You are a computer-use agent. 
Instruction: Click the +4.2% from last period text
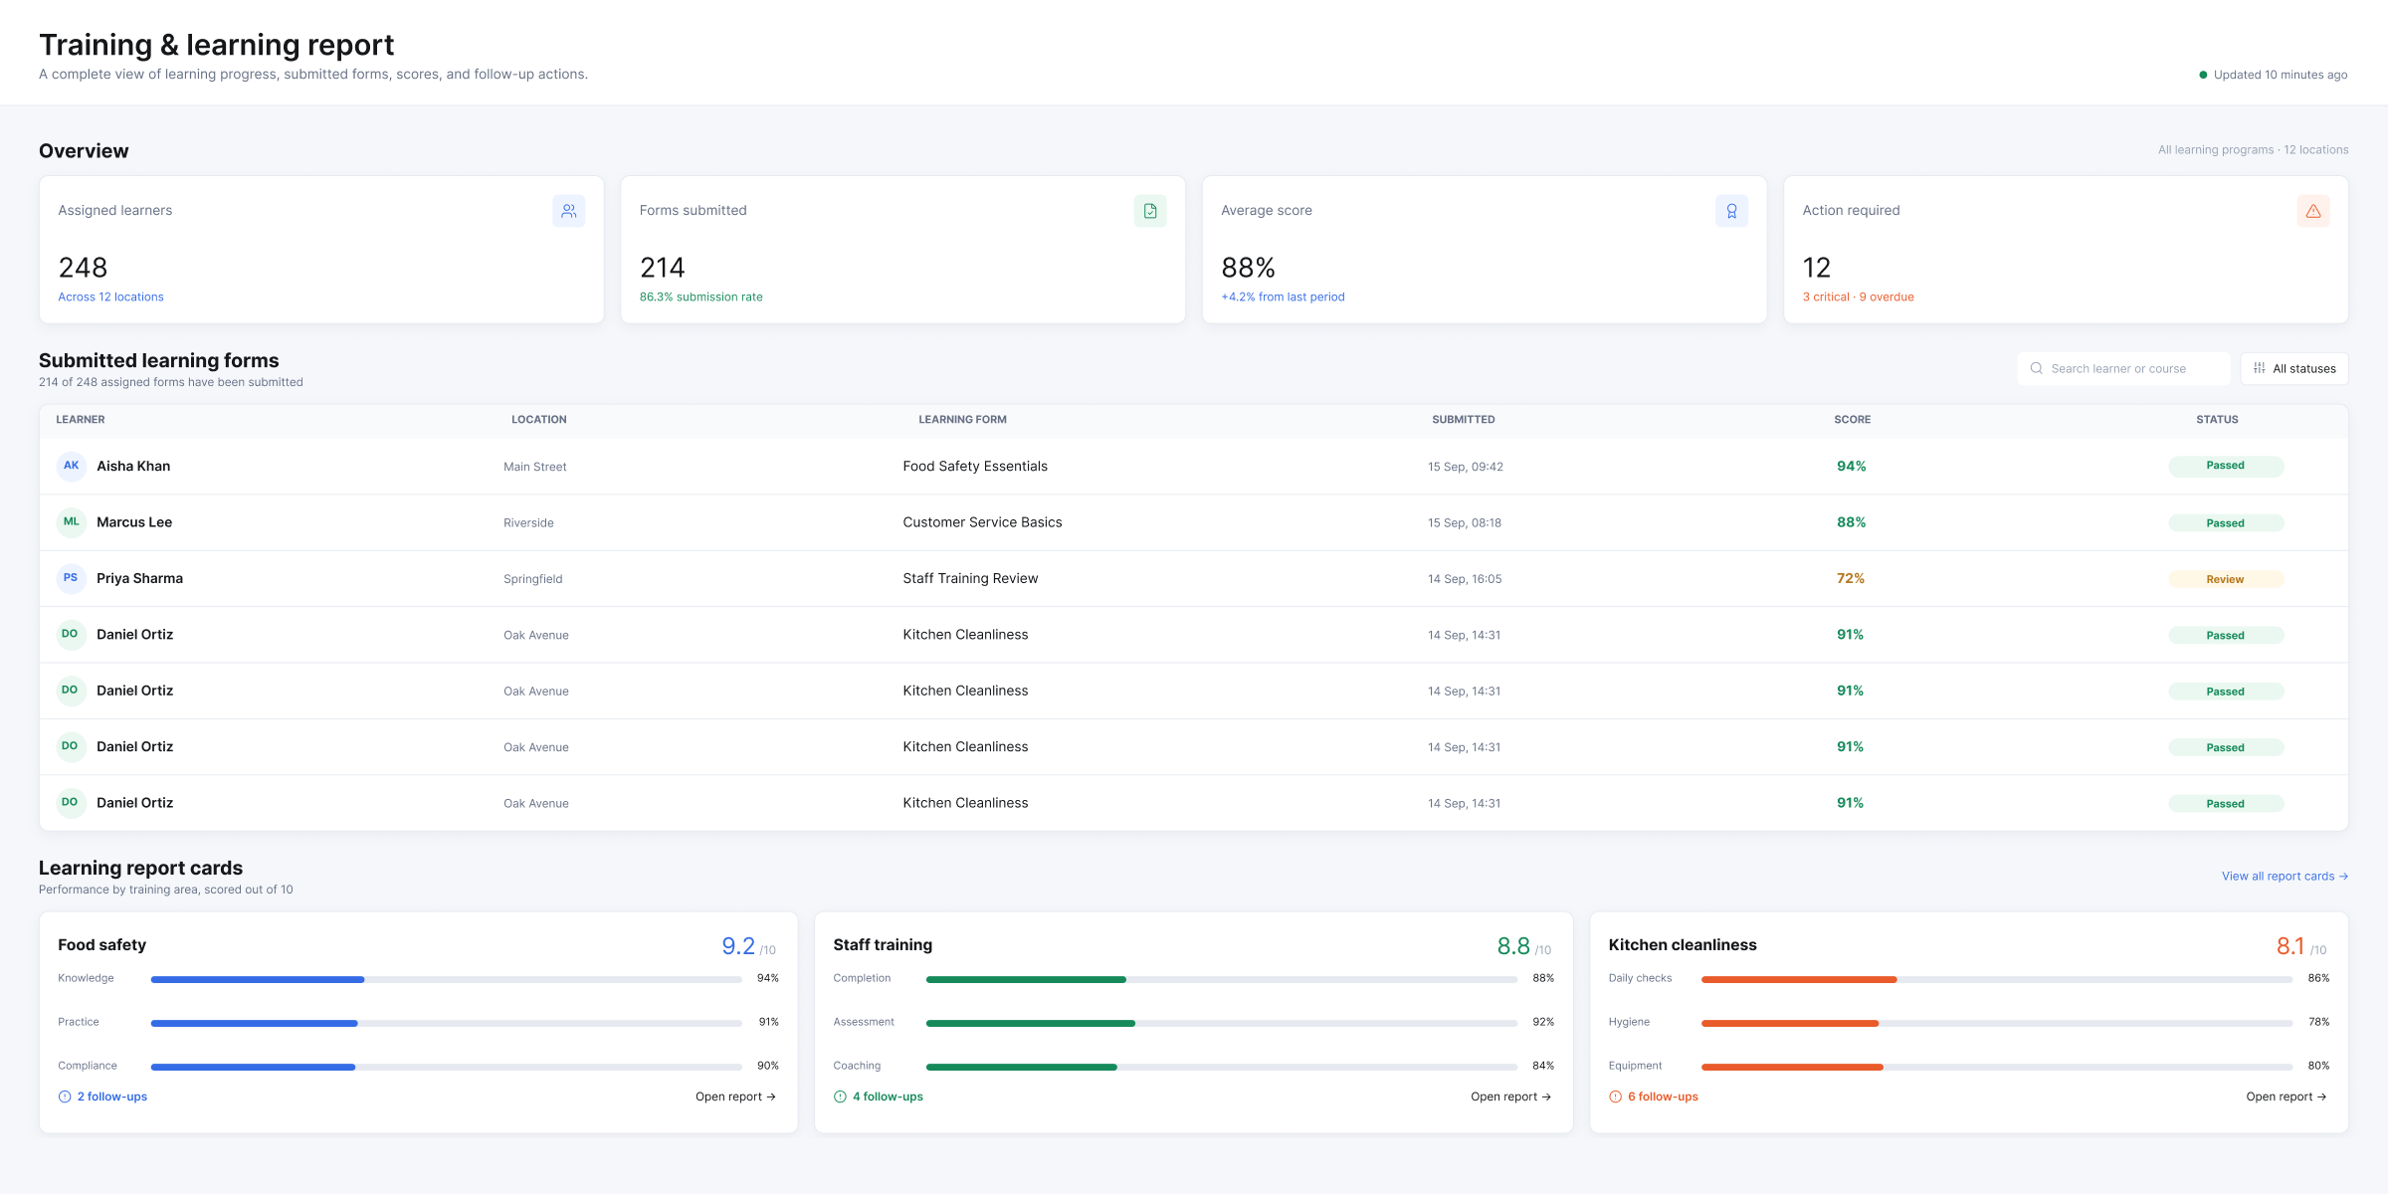click(x=1283, y=297)
